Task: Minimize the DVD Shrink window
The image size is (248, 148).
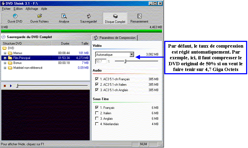Action: [151, 3]
